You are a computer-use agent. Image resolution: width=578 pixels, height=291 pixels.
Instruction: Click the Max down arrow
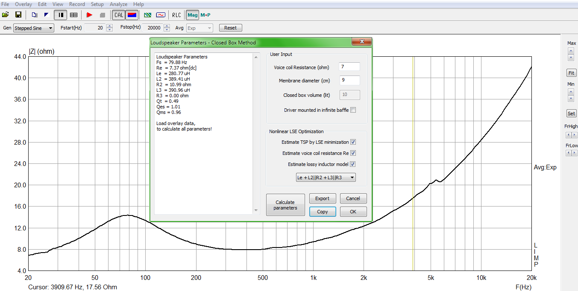point(571,57)
